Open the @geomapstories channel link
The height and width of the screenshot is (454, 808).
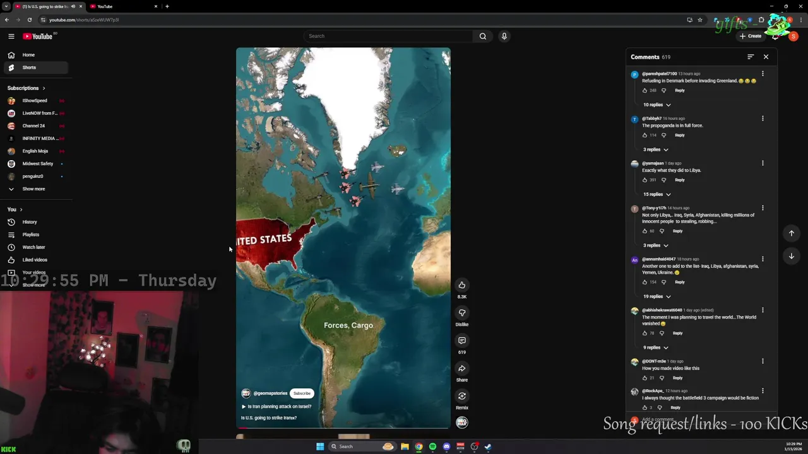pyautogui.click(x=270, y=393)
